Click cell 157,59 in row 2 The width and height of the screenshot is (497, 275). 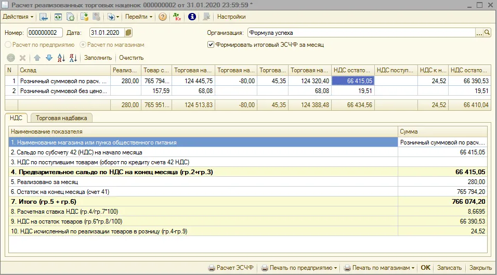[156, 91]
